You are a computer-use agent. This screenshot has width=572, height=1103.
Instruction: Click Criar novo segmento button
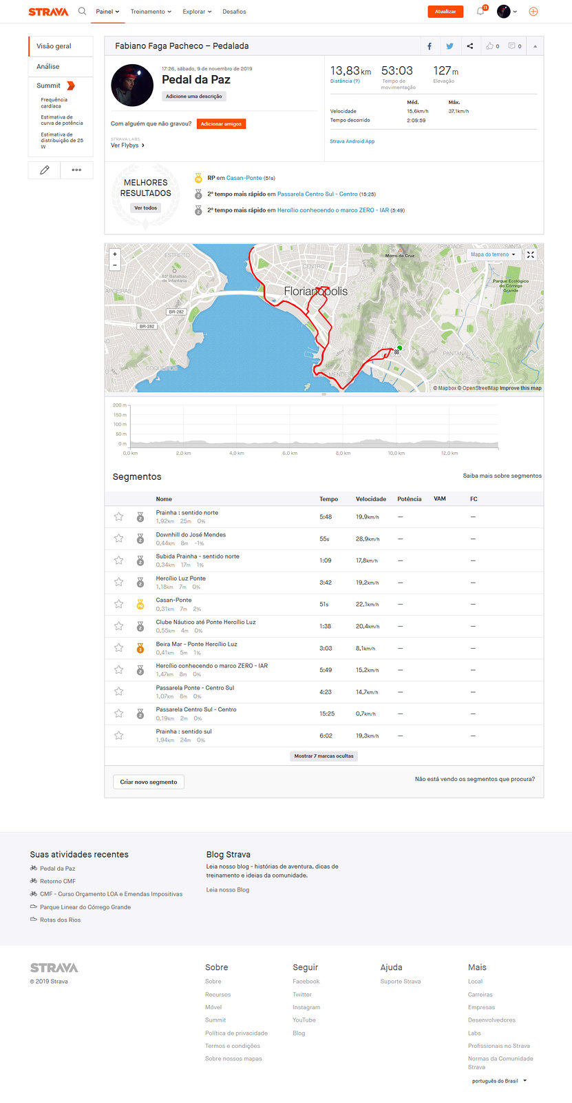point(149,782)
